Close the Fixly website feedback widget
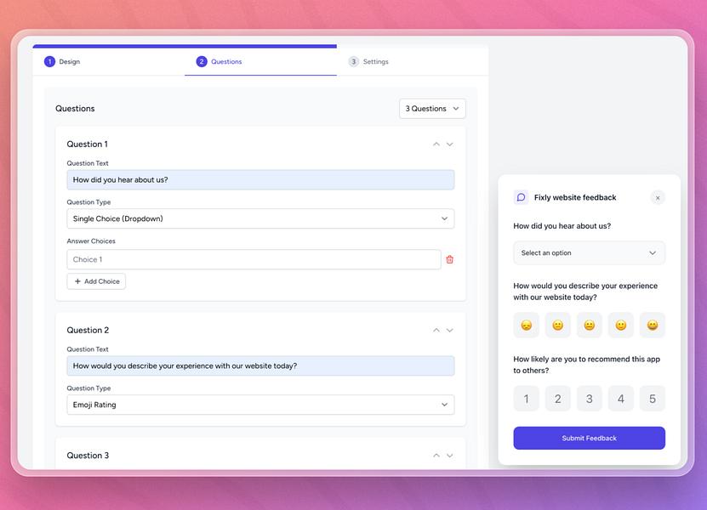This screenshot has width=707, height=510. [658, 198]
